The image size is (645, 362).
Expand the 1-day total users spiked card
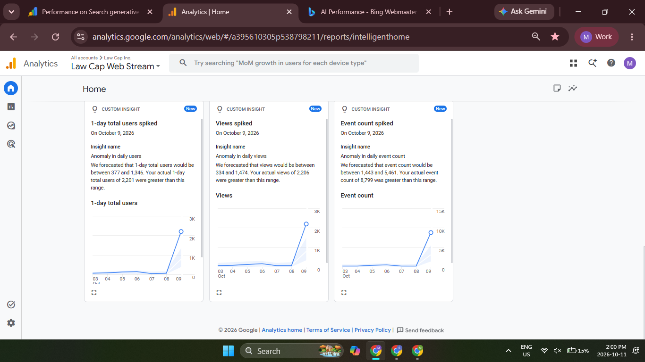94,293
